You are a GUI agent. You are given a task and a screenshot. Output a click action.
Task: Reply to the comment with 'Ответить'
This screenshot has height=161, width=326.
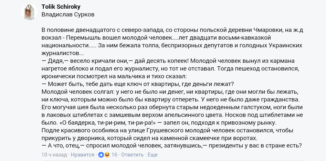[132, 155]
